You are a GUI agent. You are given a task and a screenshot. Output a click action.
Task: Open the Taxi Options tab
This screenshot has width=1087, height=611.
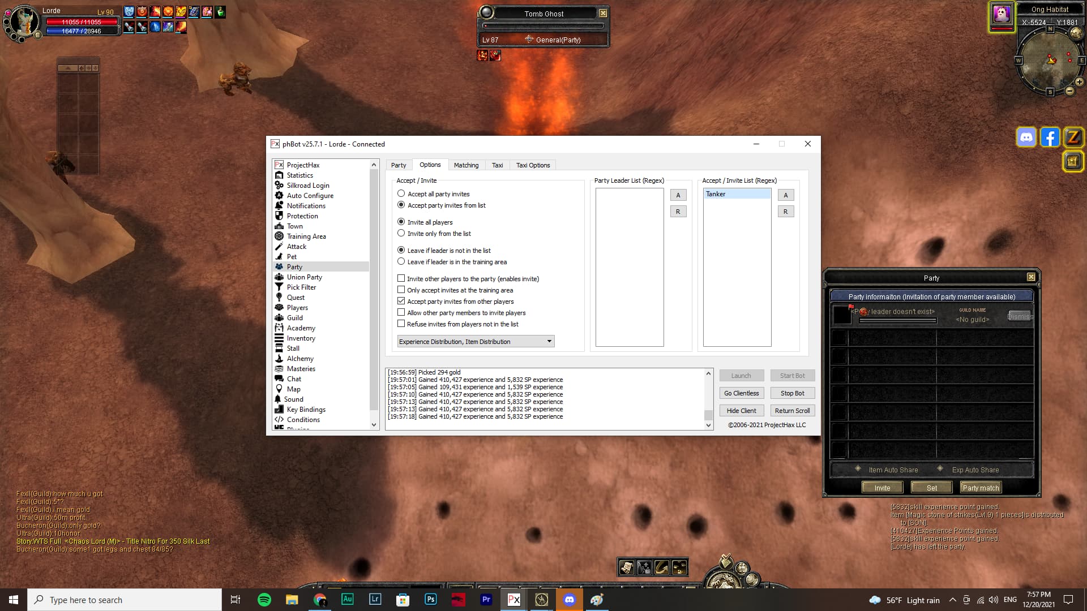pyautogui.click(x=533, y=165)
